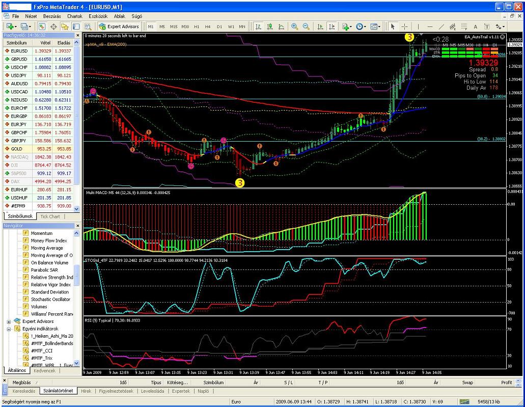Switch to the Kedvencek navigator tab
The height and width of the screenshot is (407, 525).
[x=44, y=371]
